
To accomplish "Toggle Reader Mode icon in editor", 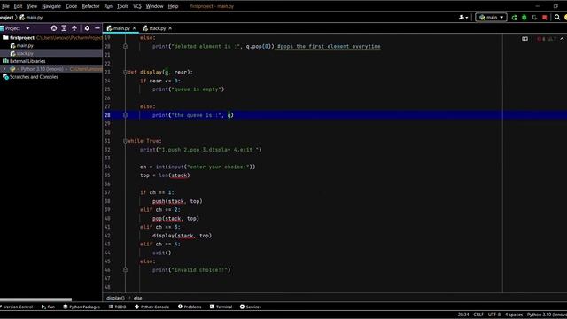I will [524, 39].
